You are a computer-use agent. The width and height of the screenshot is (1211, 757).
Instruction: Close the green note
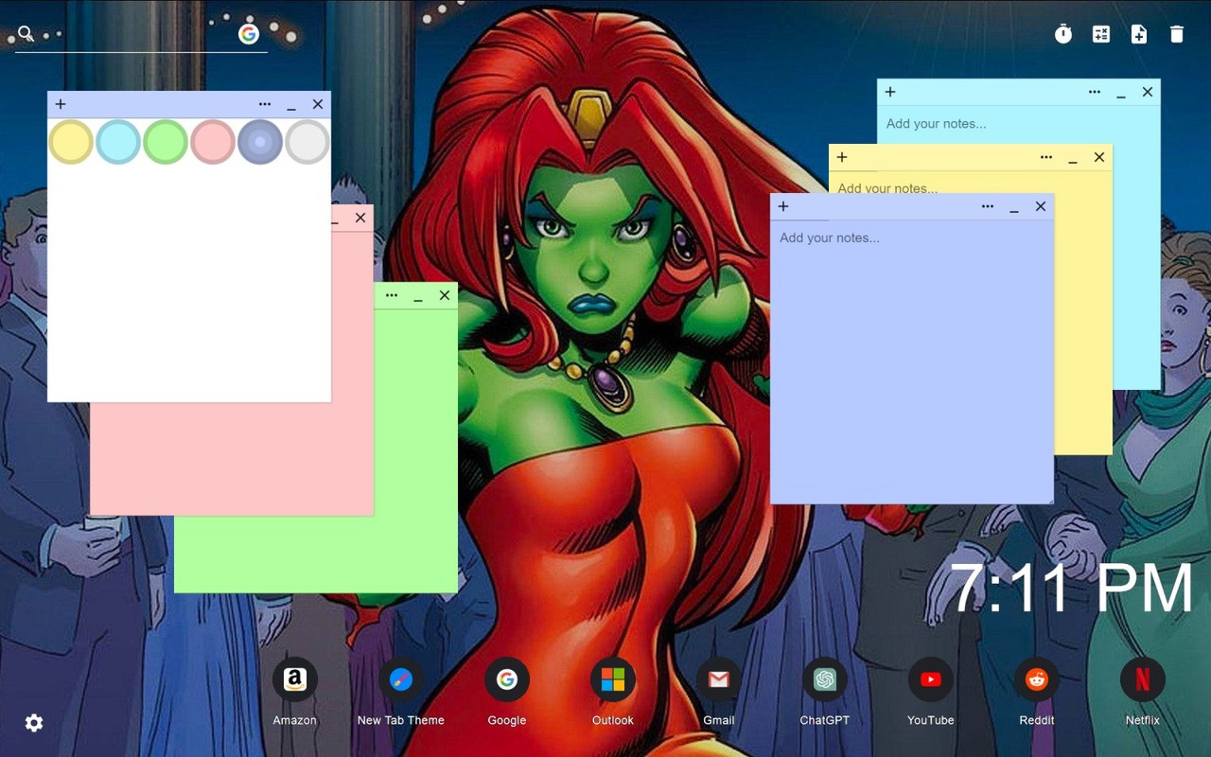(445, 295)
